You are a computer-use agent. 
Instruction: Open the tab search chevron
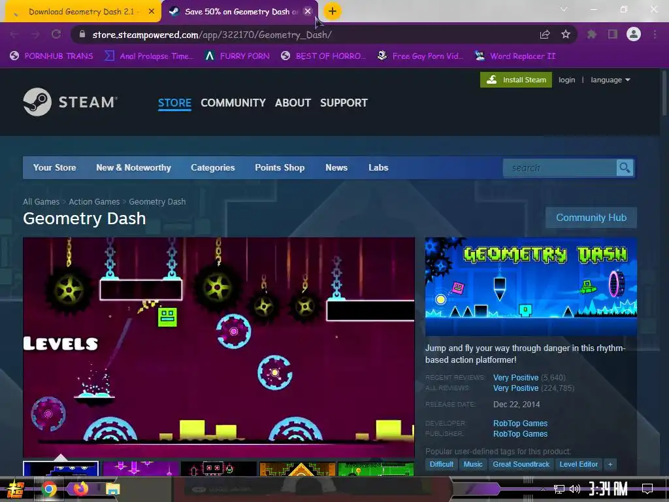tap(564, 9)
